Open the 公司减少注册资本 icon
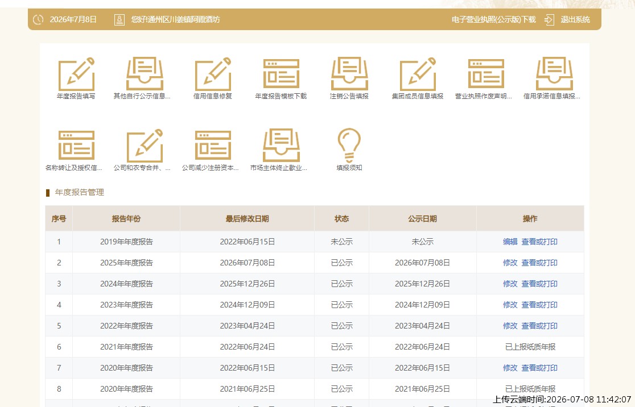Screen dimensions: 635x407 (213, 146)
